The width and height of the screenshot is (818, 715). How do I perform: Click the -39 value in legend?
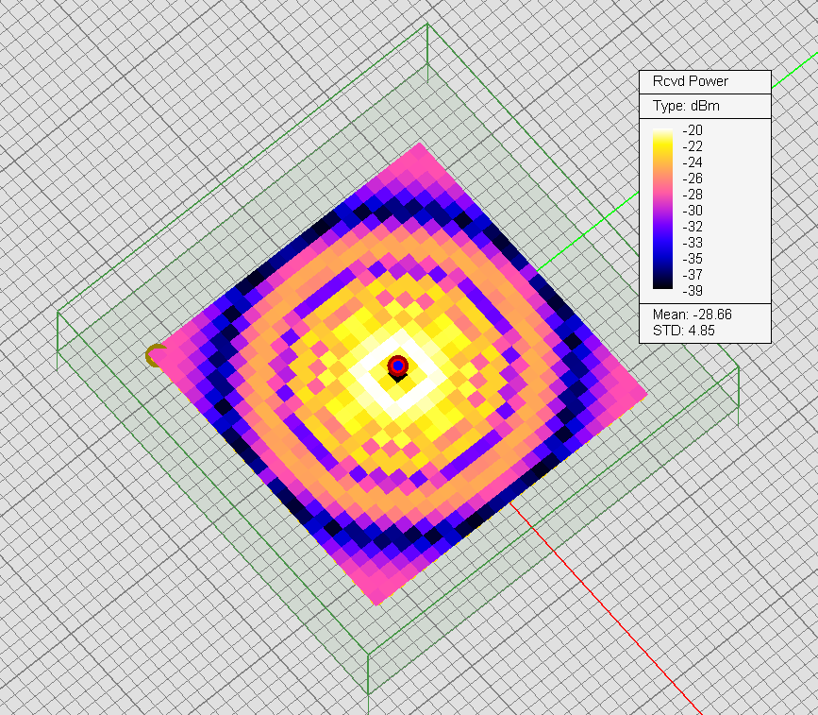click(693, 290)
